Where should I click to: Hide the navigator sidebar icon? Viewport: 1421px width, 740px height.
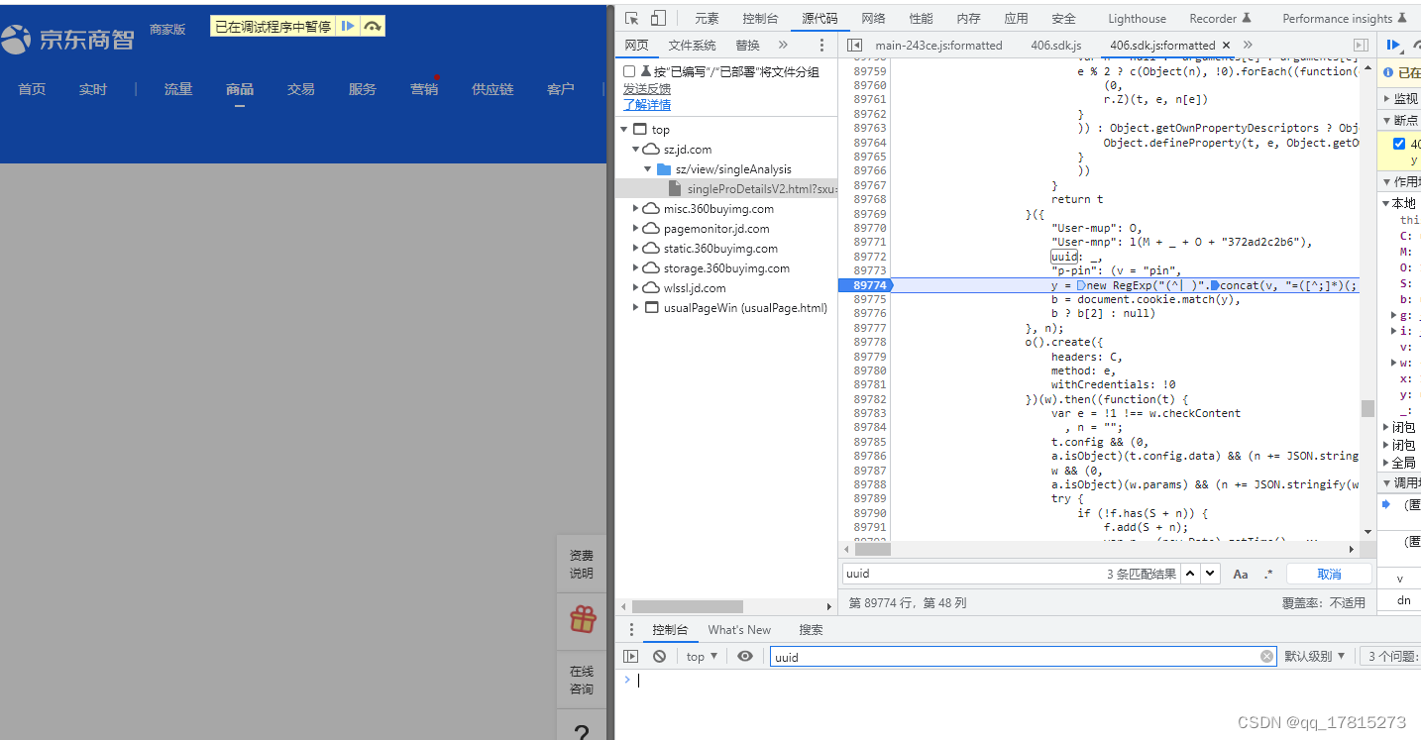point(855,46)
